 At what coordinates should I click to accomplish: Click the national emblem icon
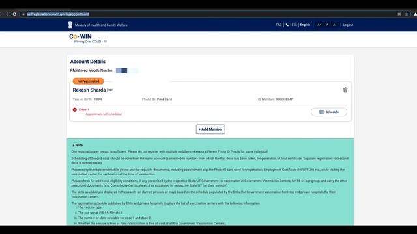[x=70, y=25]
